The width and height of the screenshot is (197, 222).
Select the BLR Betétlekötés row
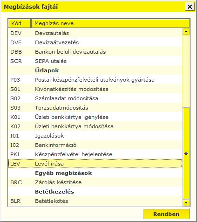[x=95, y=201]
